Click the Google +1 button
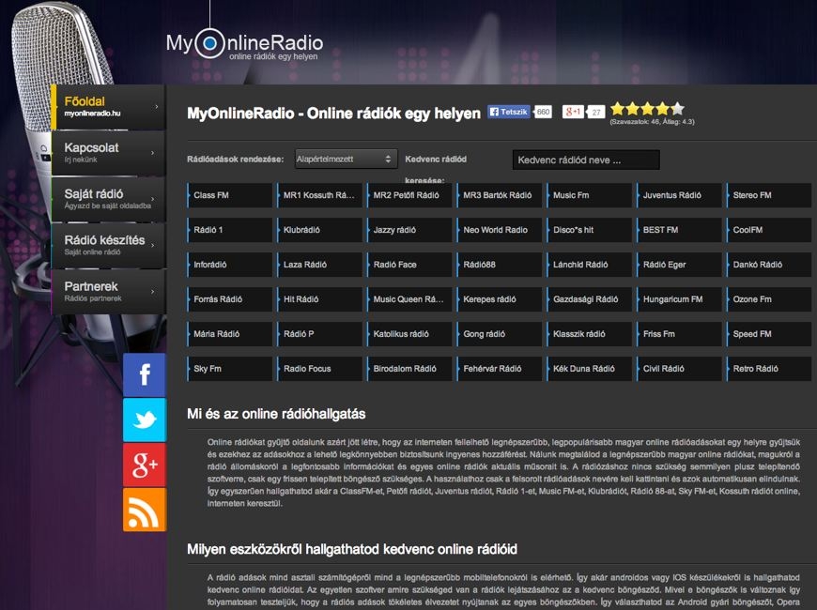 (x=573, y=112)
